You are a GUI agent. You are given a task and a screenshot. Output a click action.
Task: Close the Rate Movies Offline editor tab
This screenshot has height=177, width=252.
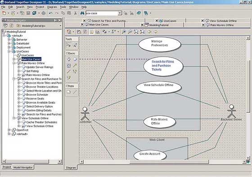point(203,25)
